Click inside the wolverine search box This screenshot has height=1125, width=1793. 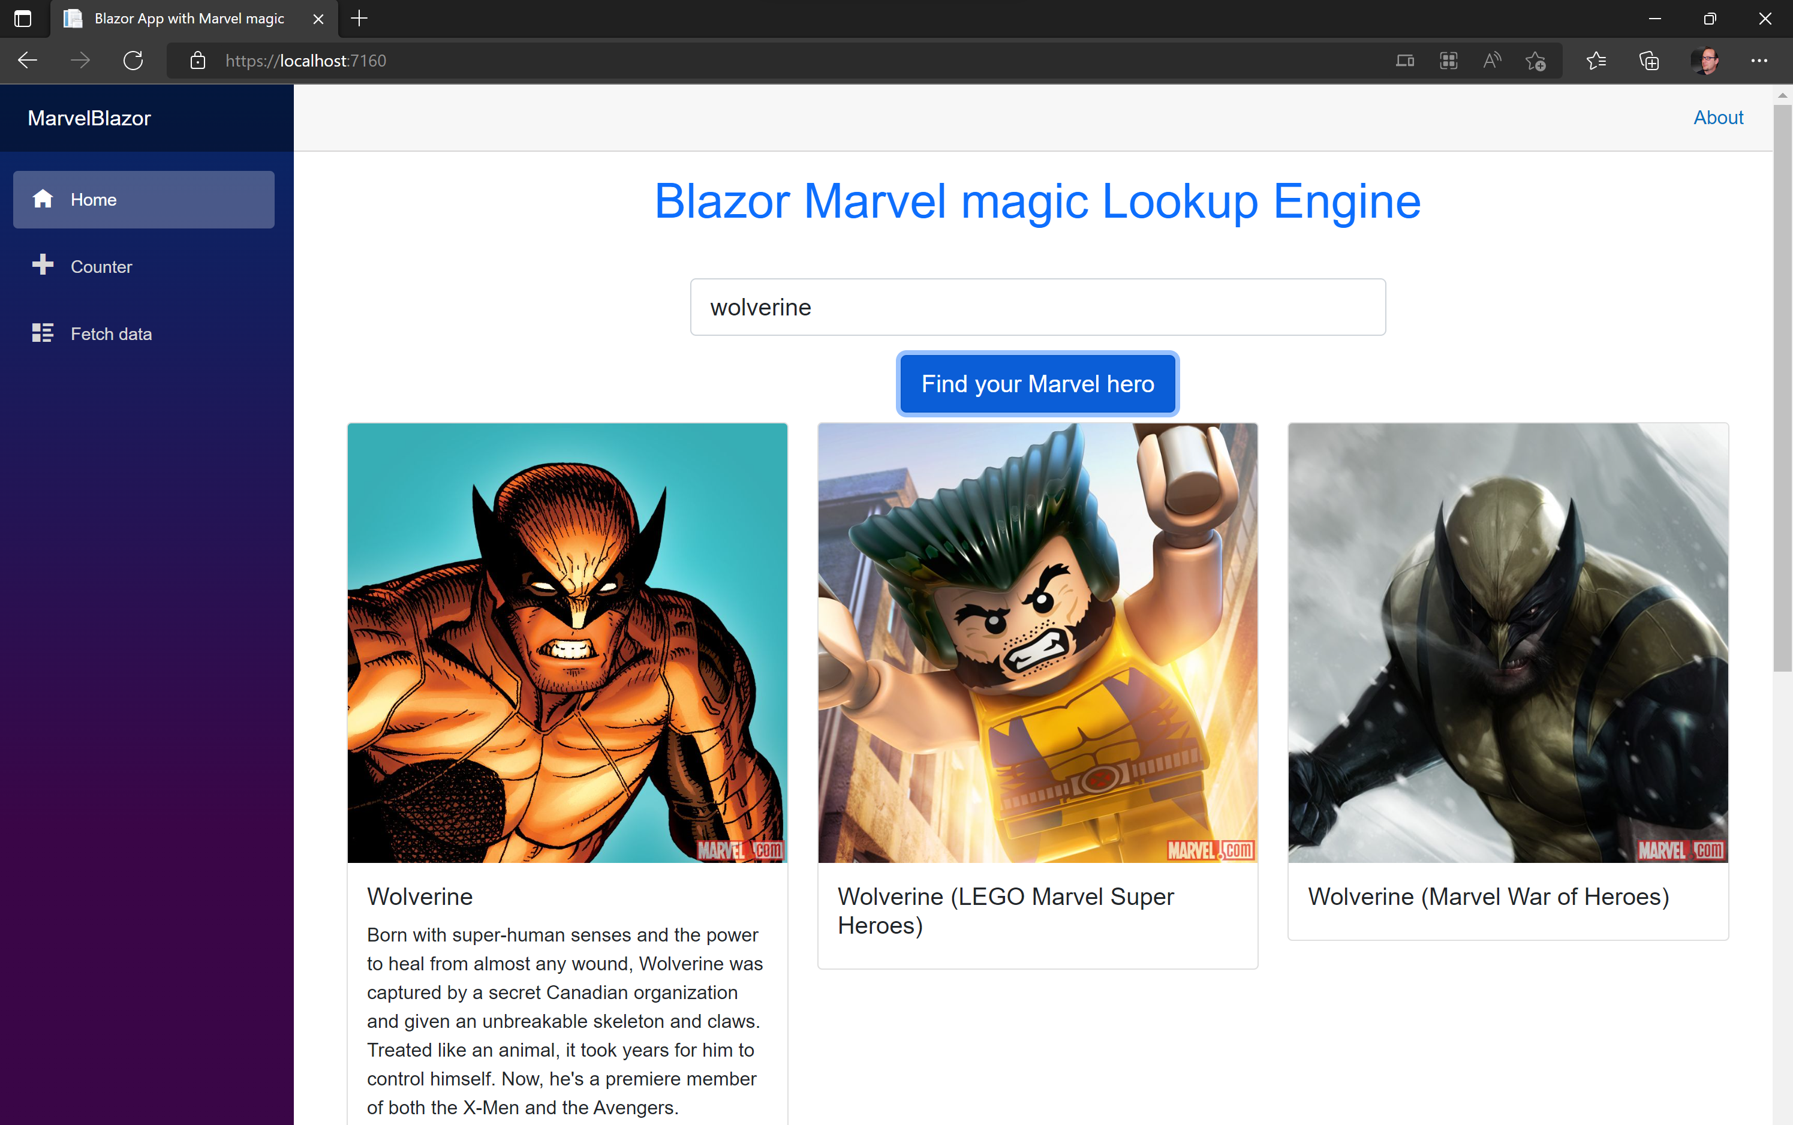tap(1037, 306)
